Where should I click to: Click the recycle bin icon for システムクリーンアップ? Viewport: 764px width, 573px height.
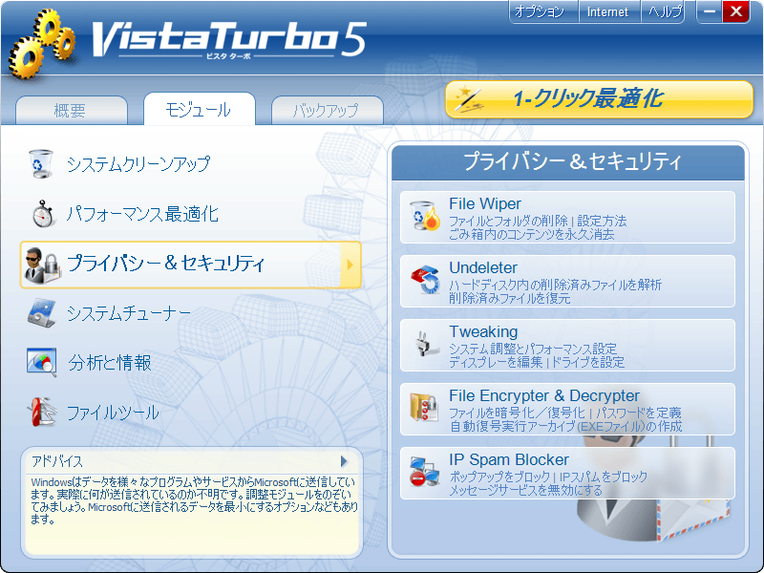[x=41, y=163]
